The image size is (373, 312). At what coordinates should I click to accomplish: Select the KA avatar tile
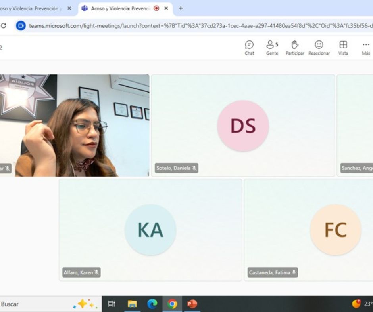150,230
